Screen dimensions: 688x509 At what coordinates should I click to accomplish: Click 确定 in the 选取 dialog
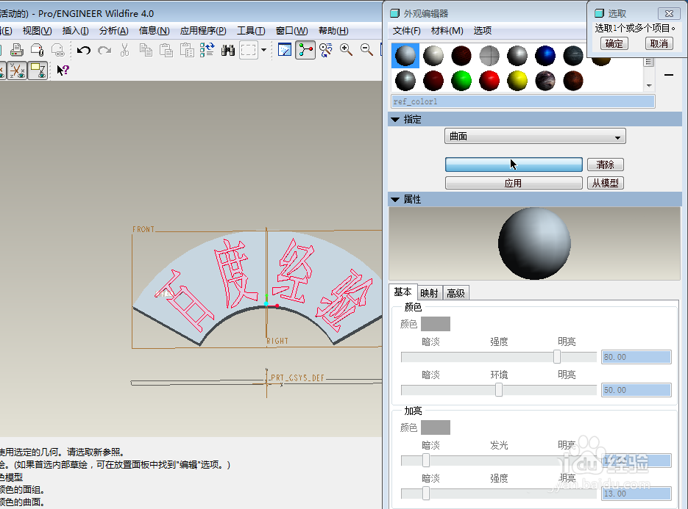[614, 43]
